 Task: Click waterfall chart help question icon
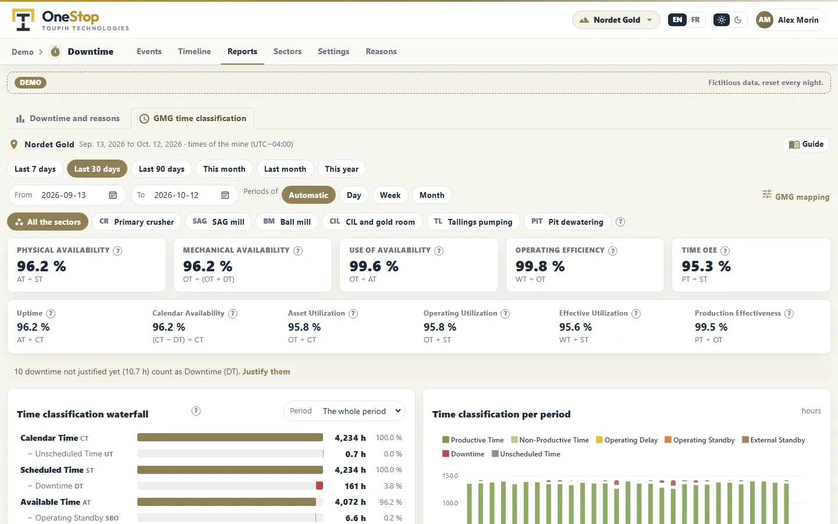click(196, 411)
